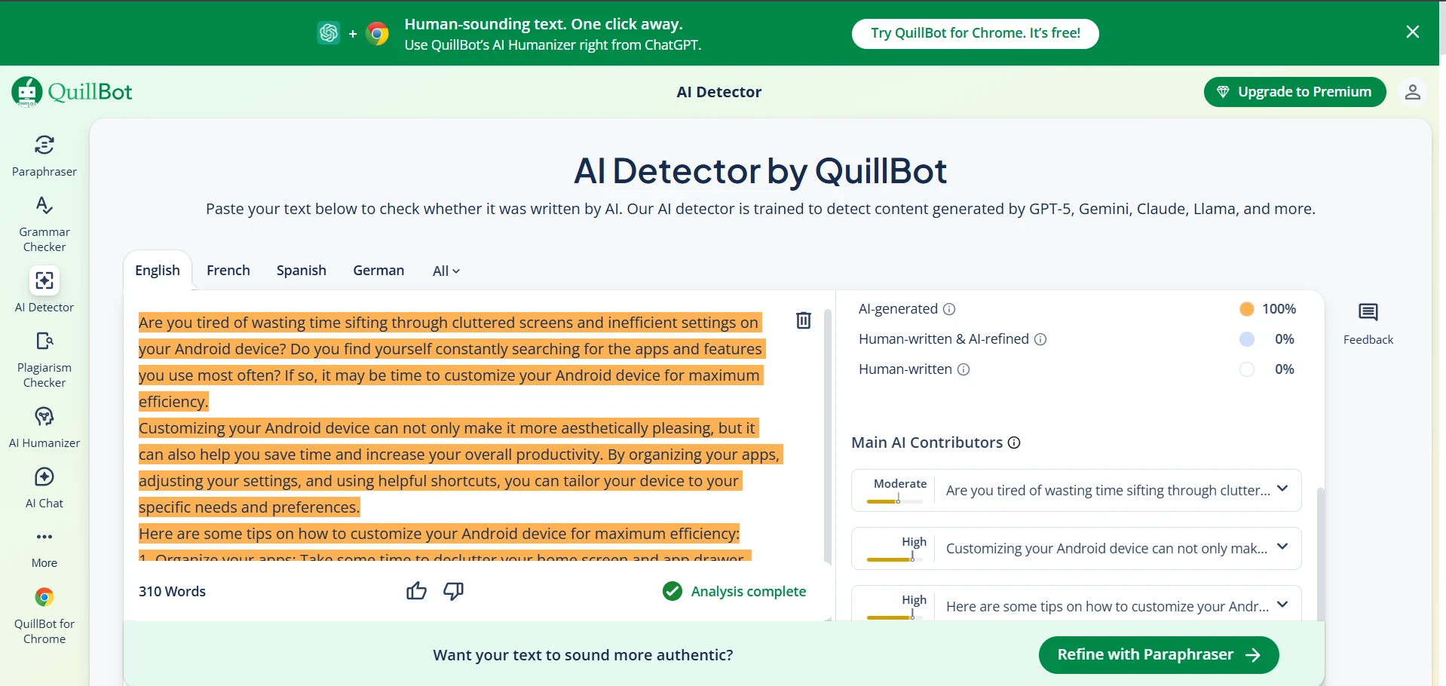Select the Paraphraser tool in sidebar
Viewport: 1446px width, 686px height.
[x=44, y=155]
